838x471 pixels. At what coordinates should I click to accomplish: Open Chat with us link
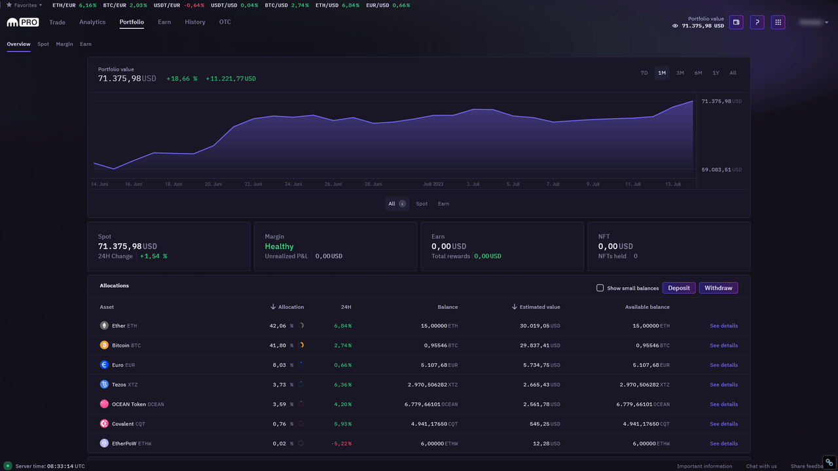click(761, 466)
